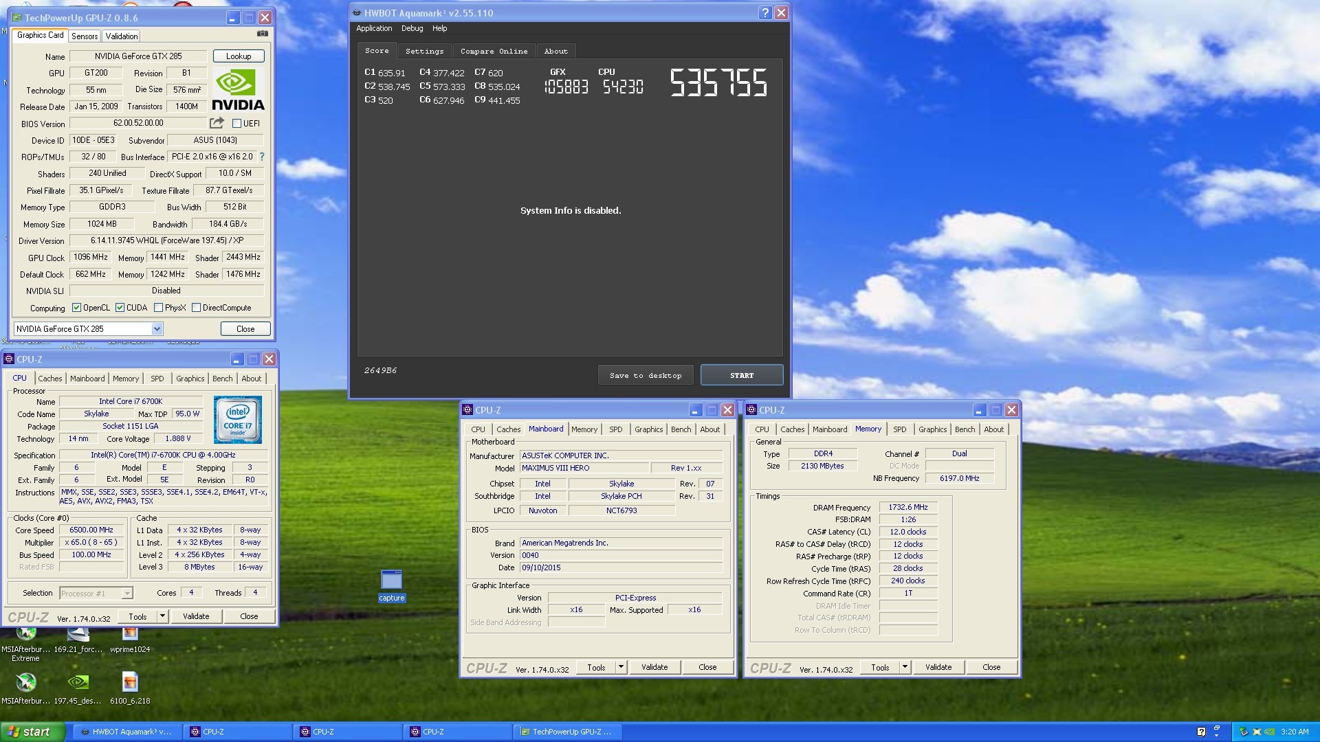Click the Aquamark window help question-mark button
1320x742 pixels.
[x=765, y=12]
